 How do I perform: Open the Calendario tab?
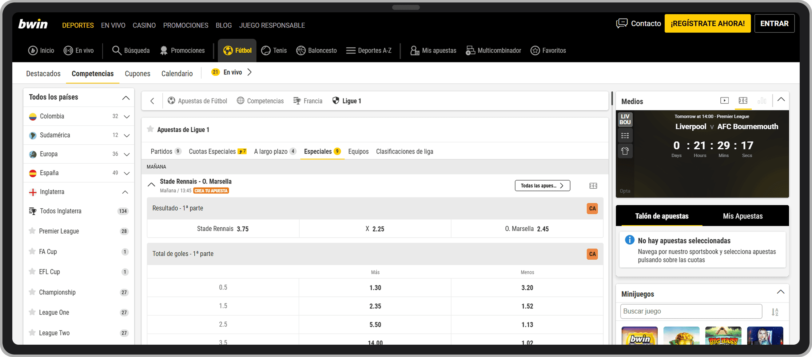(177, 74)
